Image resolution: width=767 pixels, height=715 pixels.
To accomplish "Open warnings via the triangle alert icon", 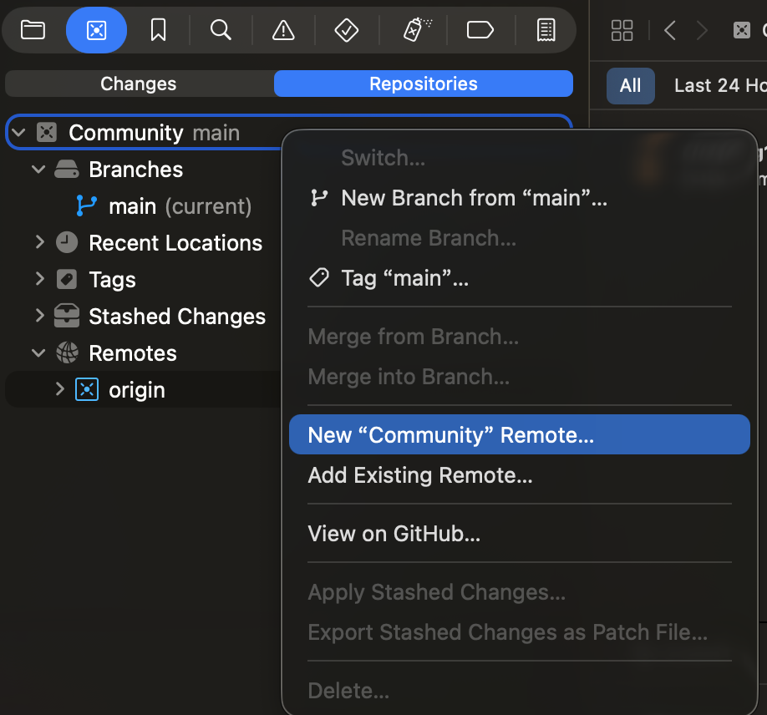I will coord(282,30).
